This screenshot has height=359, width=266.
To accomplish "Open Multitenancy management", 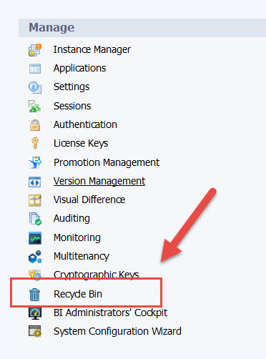I will tap(82, 256).
